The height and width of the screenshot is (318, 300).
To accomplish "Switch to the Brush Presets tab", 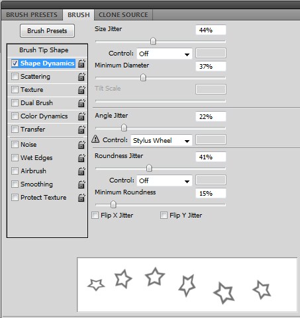I will tap(32, 15).
